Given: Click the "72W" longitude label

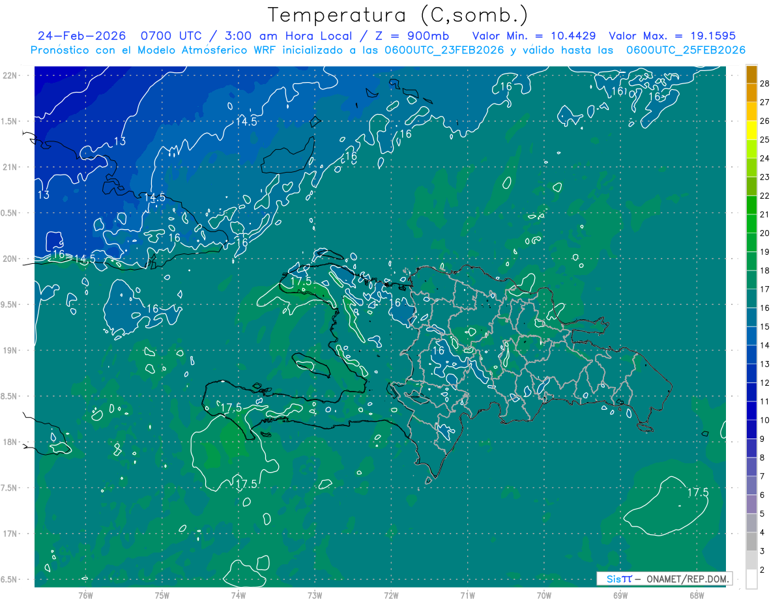Looking at the screenshot, I should click(x=391, y=595).
